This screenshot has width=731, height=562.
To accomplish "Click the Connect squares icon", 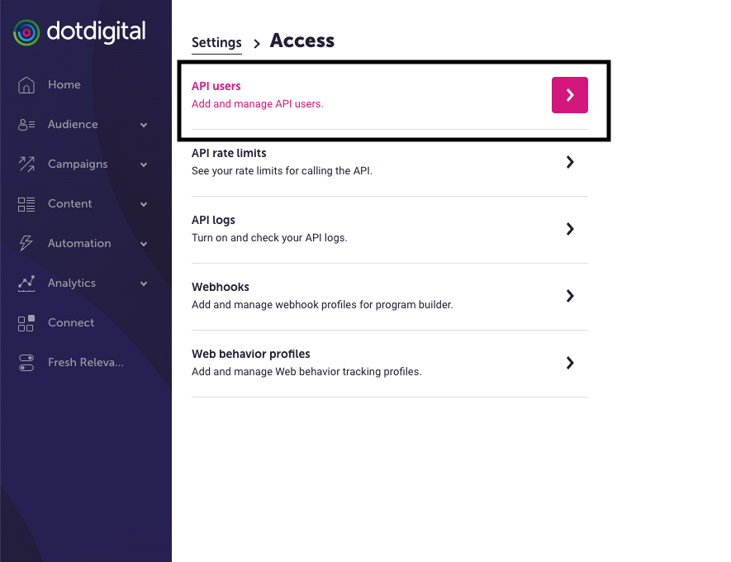I will pos(26,323).
